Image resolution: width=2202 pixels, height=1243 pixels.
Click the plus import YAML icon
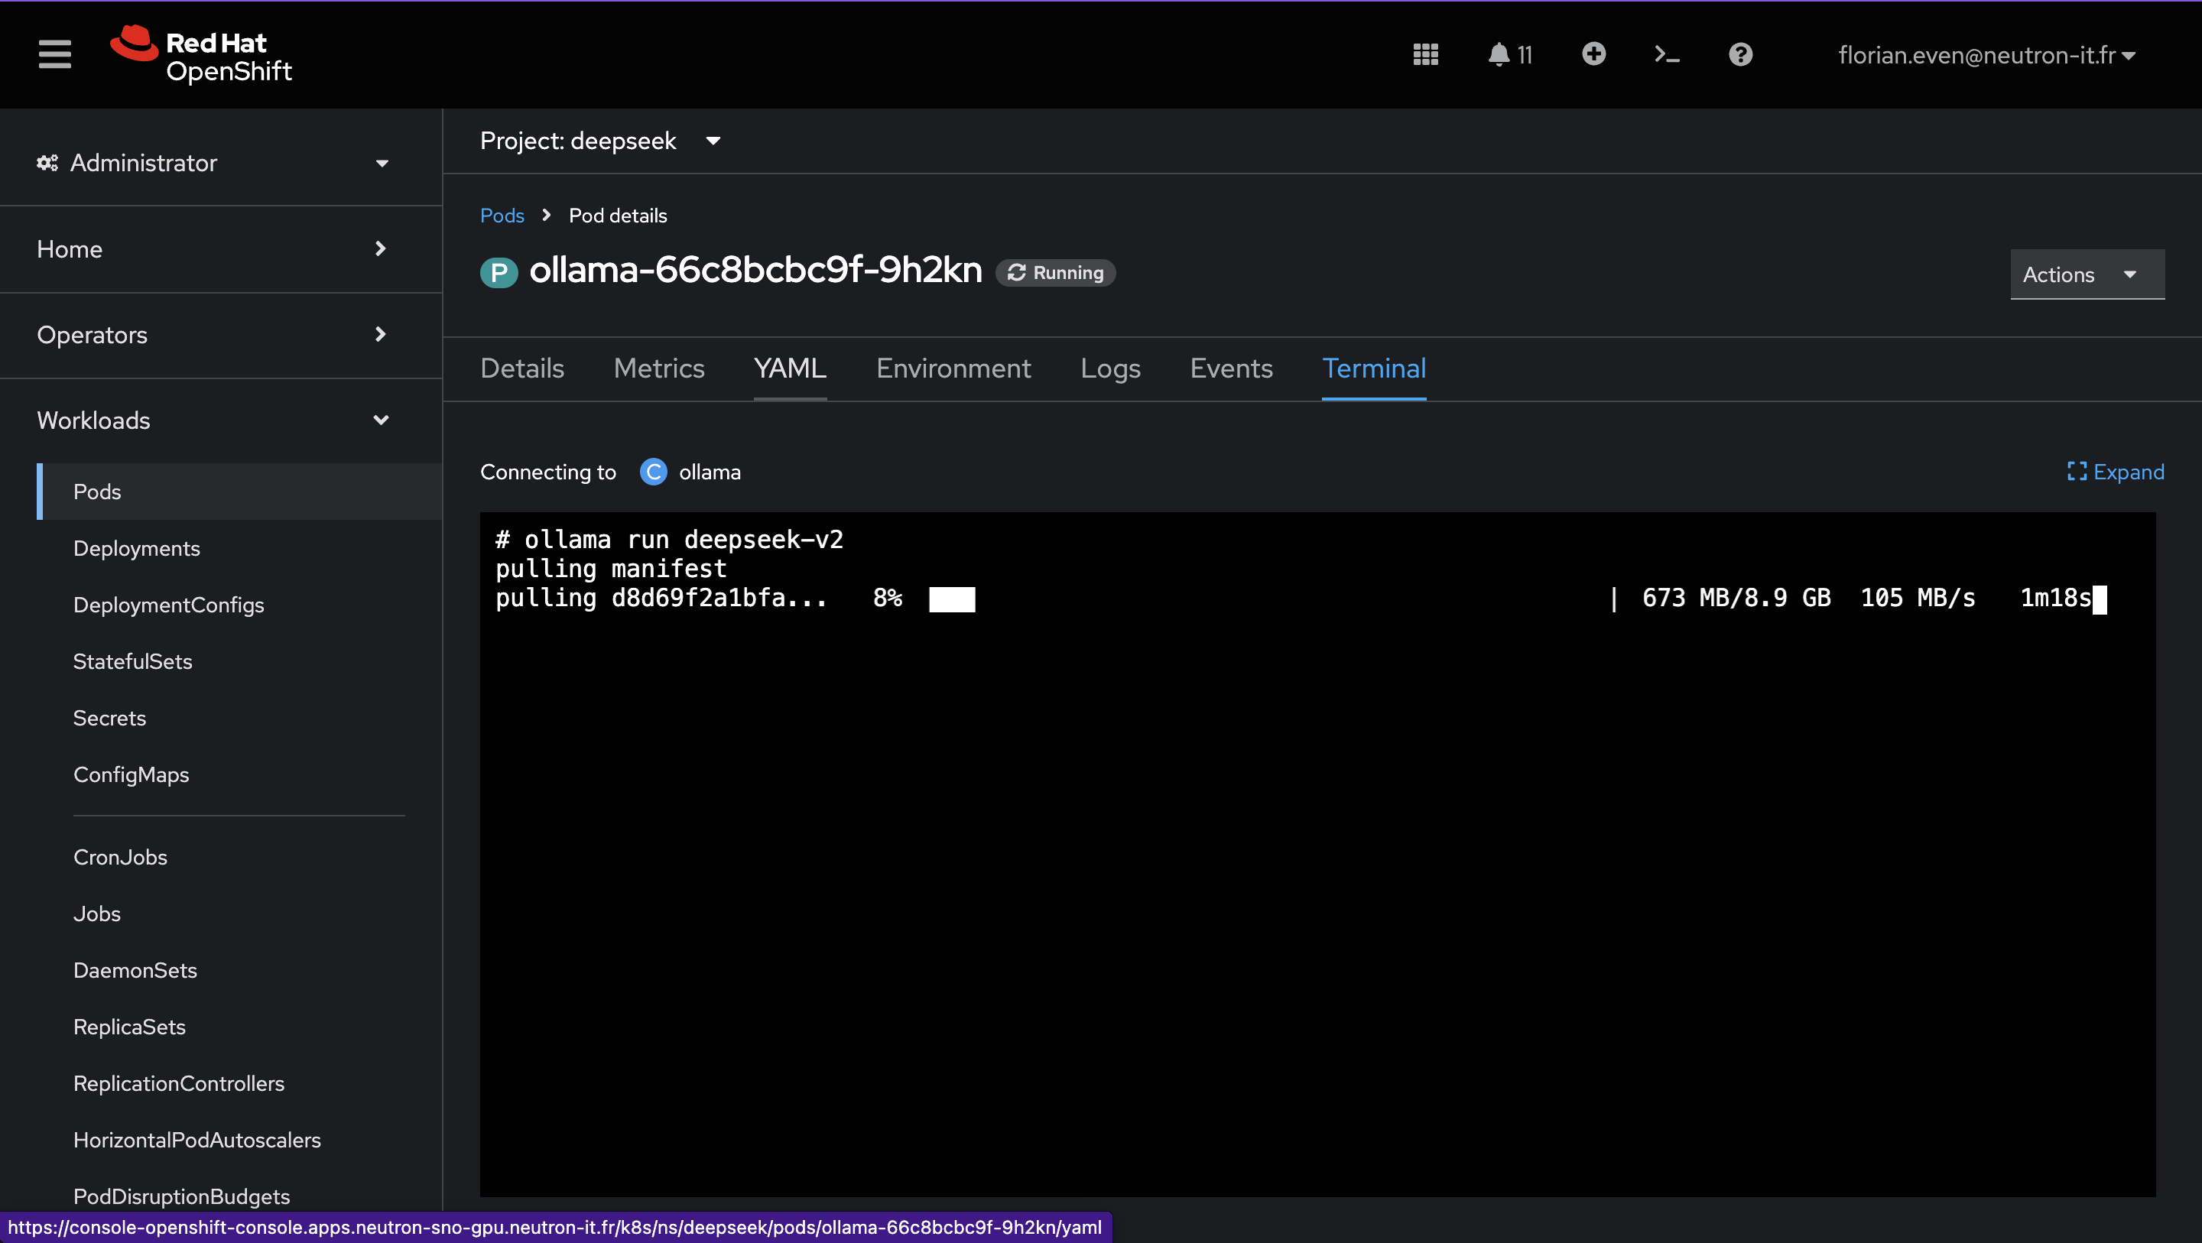tap(1593, 55)
